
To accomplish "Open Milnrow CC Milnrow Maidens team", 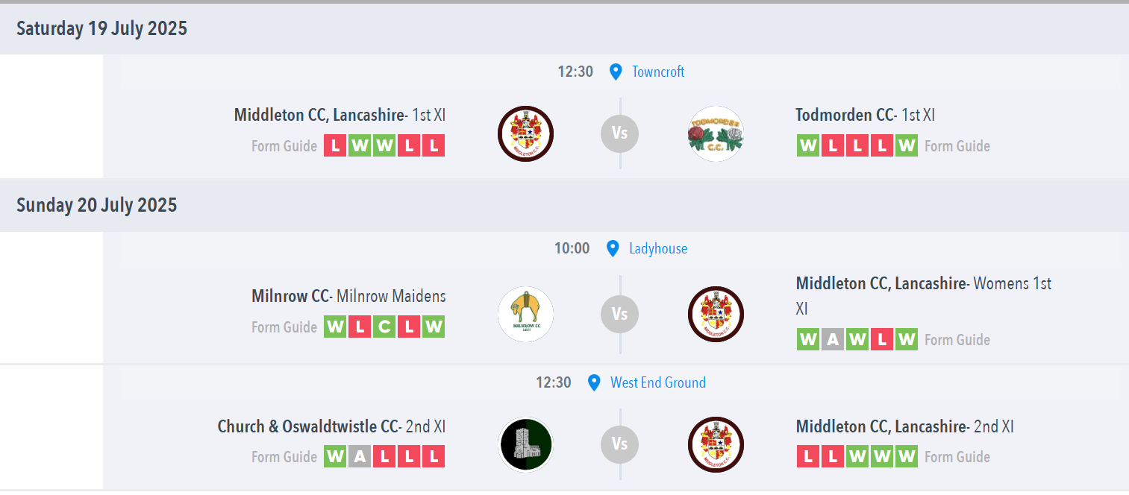I will click(x=348, y=296).
